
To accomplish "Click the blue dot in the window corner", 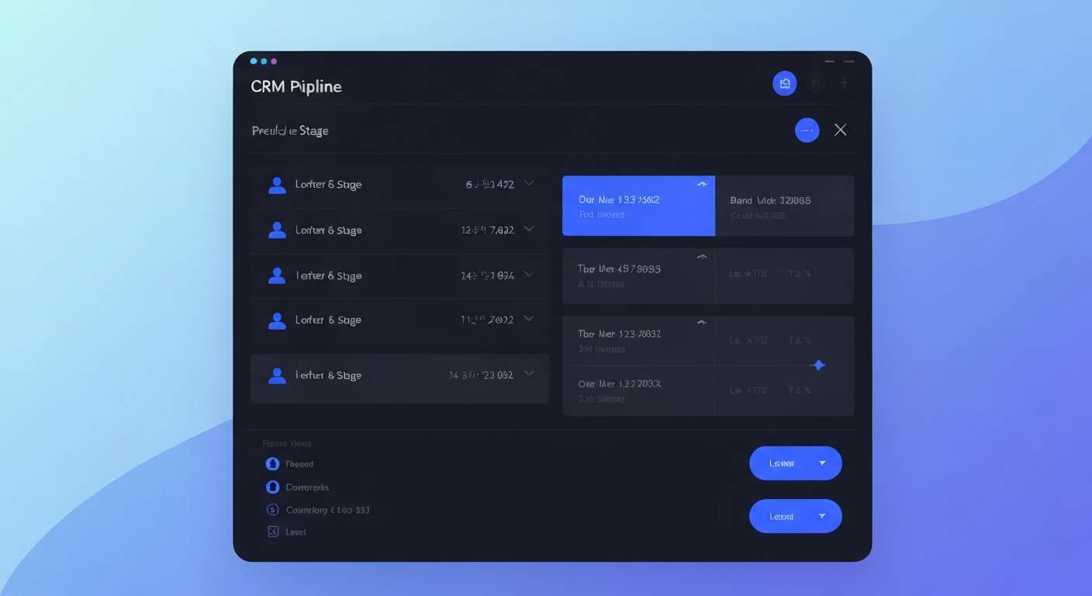I will (x=264, y=61).
